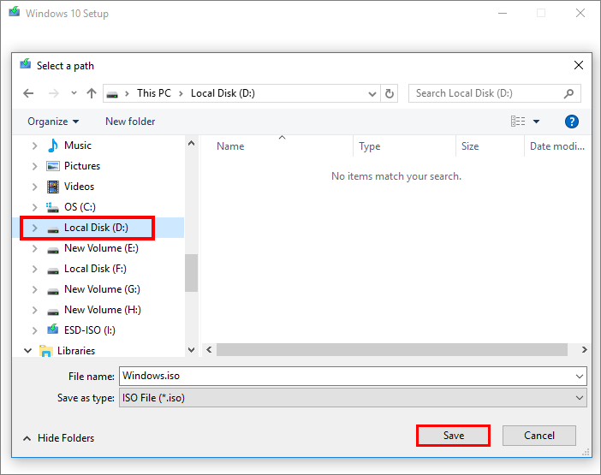601x475 pixels.
Task: Click the Forward navigation arrow
Action: point(54,93)
